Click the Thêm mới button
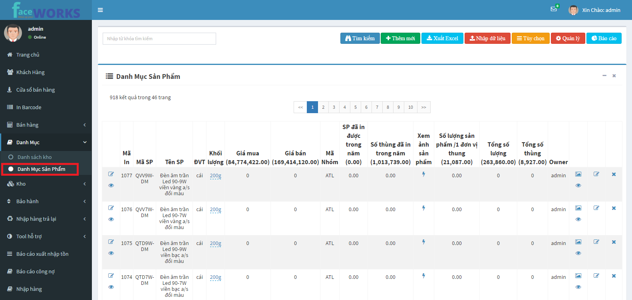This screenshot has width=632, height=300. click(400, 38)
